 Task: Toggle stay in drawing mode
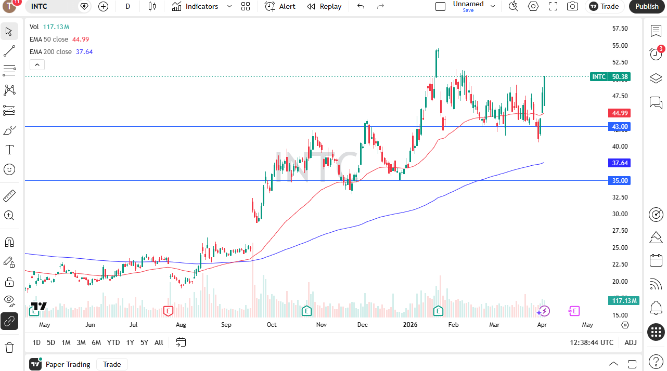[x=9, y=262]
